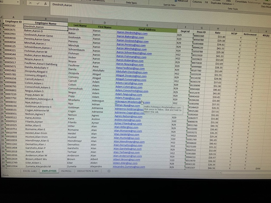The height and width of the screenshot is (203, 271).
Task: Click the Flash Fill button in Data Tools
Action: tap(206, 2)
